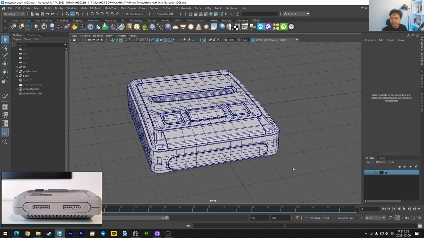
Task: Toggle playback loop mode icon
Action: [391, 218]
